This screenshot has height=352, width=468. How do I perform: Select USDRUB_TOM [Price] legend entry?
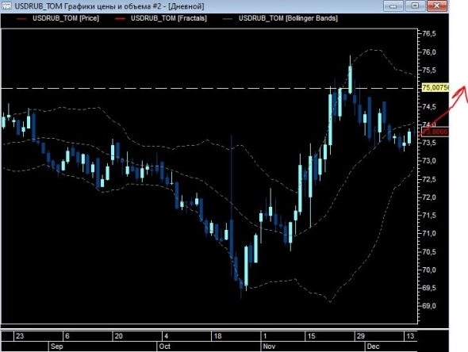(x=66, y=18)
